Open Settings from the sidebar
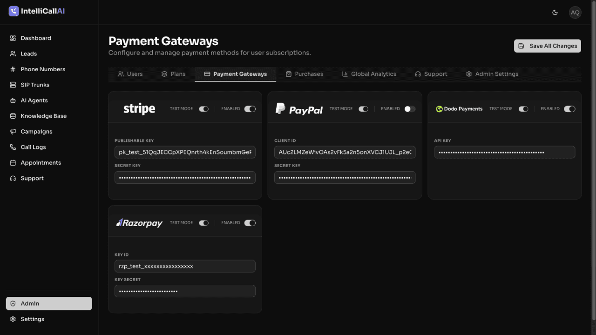This screenshot has height=335, width=596. (49, 319)
